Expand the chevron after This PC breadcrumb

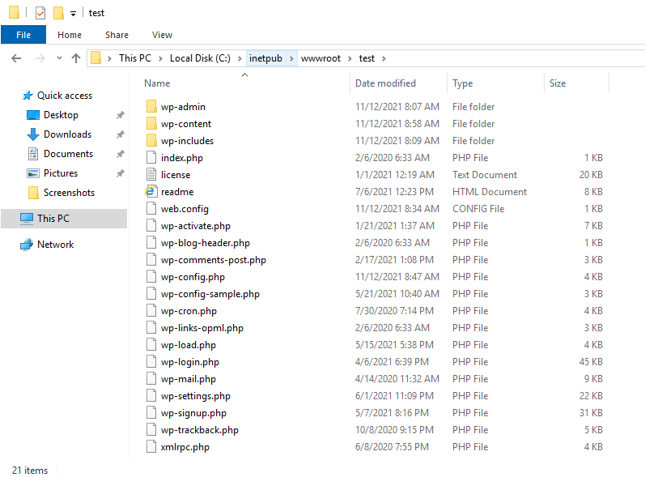160,58
